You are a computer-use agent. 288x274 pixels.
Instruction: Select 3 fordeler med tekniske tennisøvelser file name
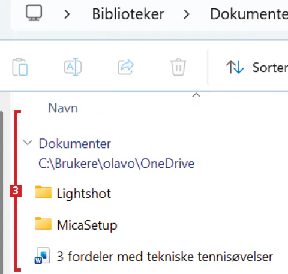point(165,257)
